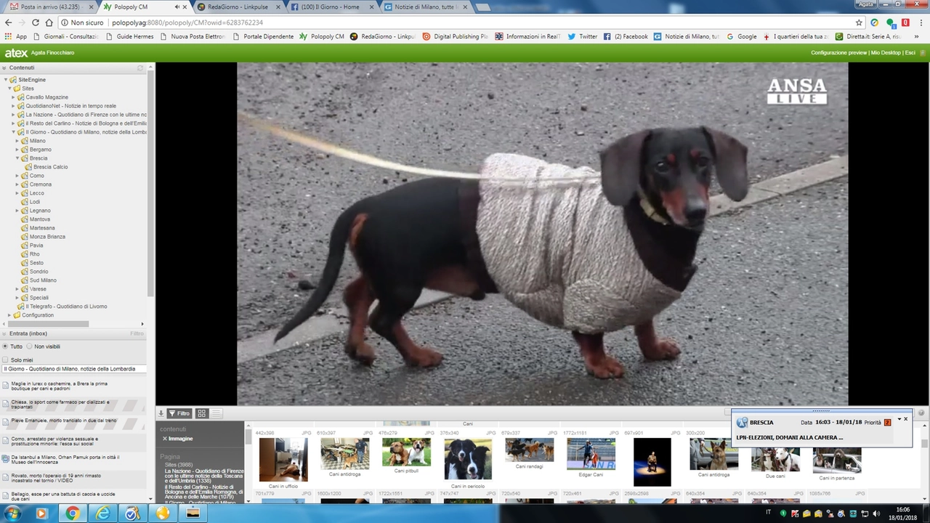Viewport: 930px width, 523px height.
Task: Open Configurazione preview link
Action: point(838,53)
